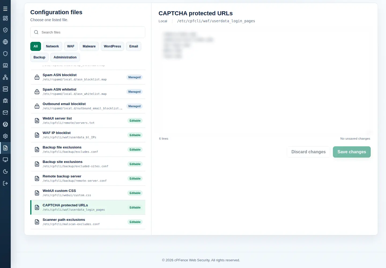This screenshot has height=268, width=386.
Task: Toggle dark mode moon icon
Action: coord(5,172)
